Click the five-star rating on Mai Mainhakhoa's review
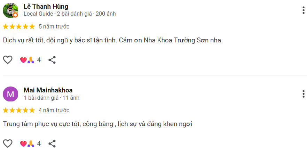307x148 pixels. coord(19,110)
